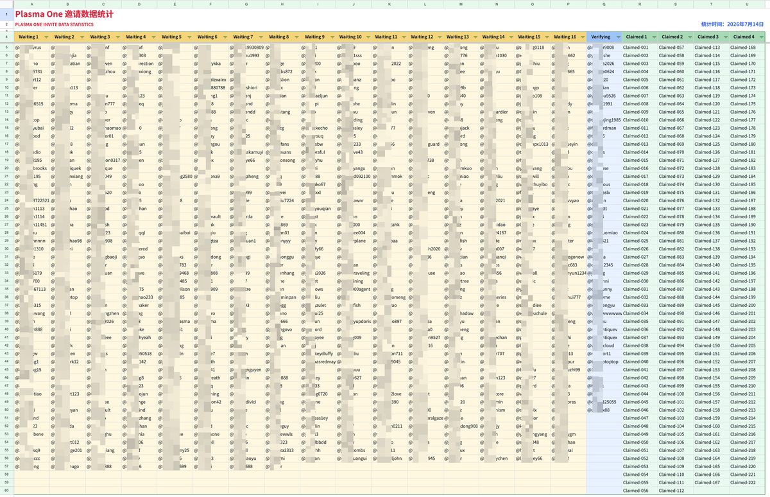Select row 4 header

[7, 37]
